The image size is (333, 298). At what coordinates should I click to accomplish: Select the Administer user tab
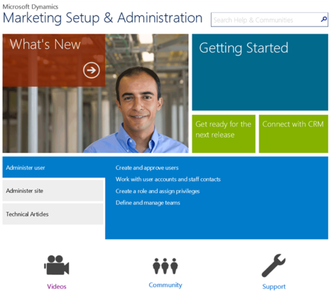pyautogui.click(x=54, y=167)
